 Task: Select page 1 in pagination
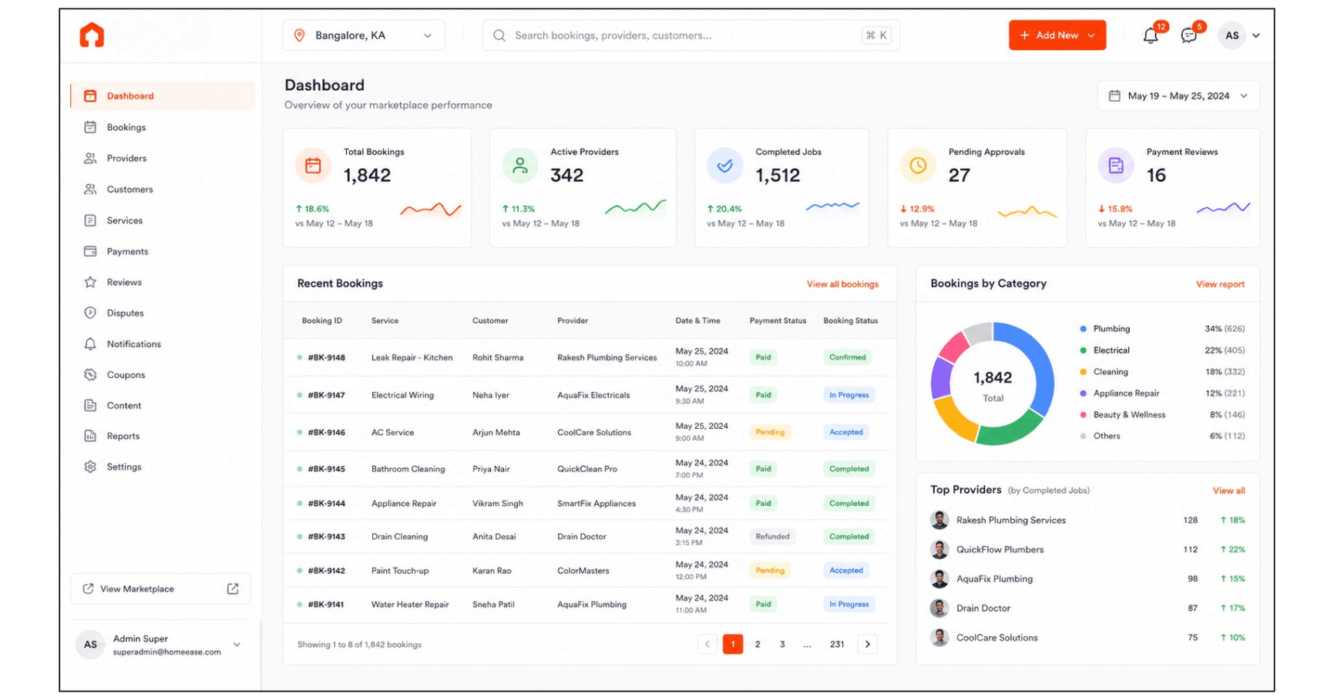733,645
